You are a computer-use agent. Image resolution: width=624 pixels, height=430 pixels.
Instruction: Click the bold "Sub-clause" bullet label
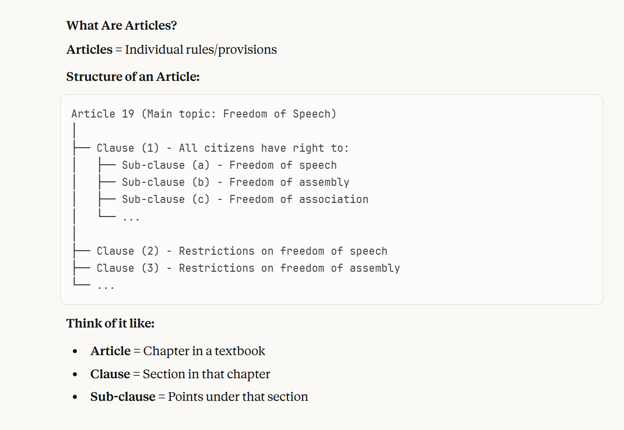123,397
